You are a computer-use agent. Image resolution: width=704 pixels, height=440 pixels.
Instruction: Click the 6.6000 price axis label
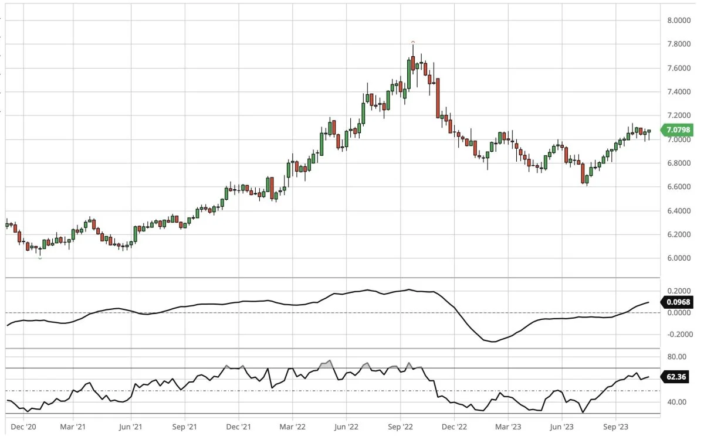pos(679,187)
